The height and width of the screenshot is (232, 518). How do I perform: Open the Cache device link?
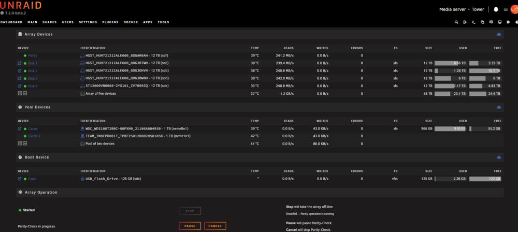tap(33, 128)
